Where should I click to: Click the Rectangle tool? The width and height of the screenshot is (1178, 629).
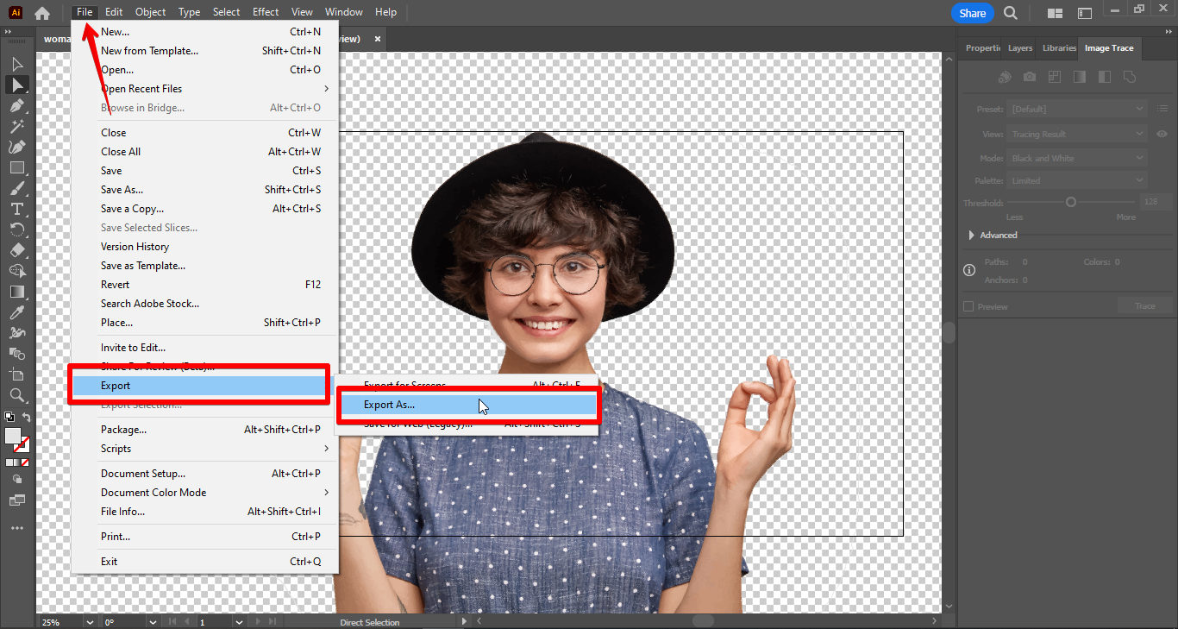point(16,169)
